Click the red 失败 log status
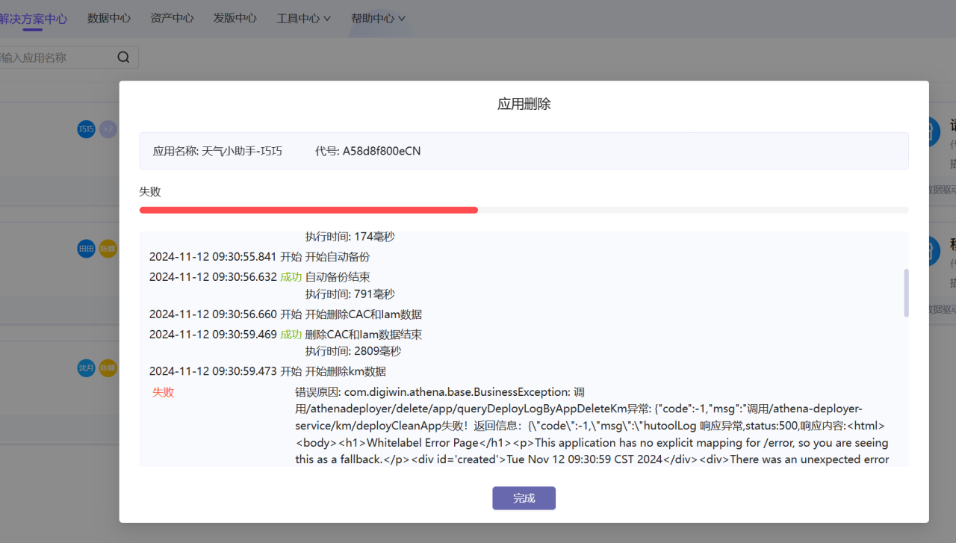The height and width of the screenshot is (543, 956). (164, 392)
